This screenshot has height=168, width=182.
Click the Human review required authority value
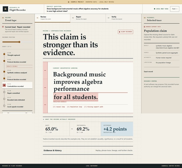(x=163, y=58)
